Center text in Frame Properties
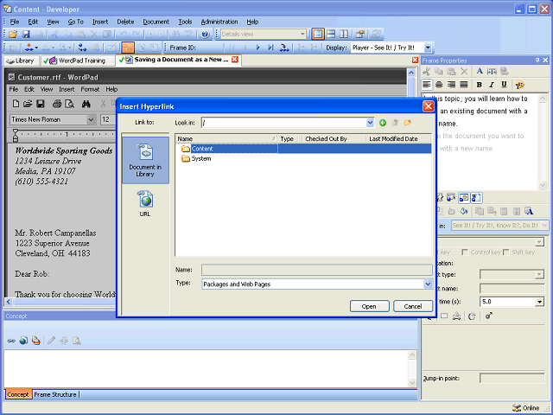Screen dimensions: 553x415 [439, 85]
